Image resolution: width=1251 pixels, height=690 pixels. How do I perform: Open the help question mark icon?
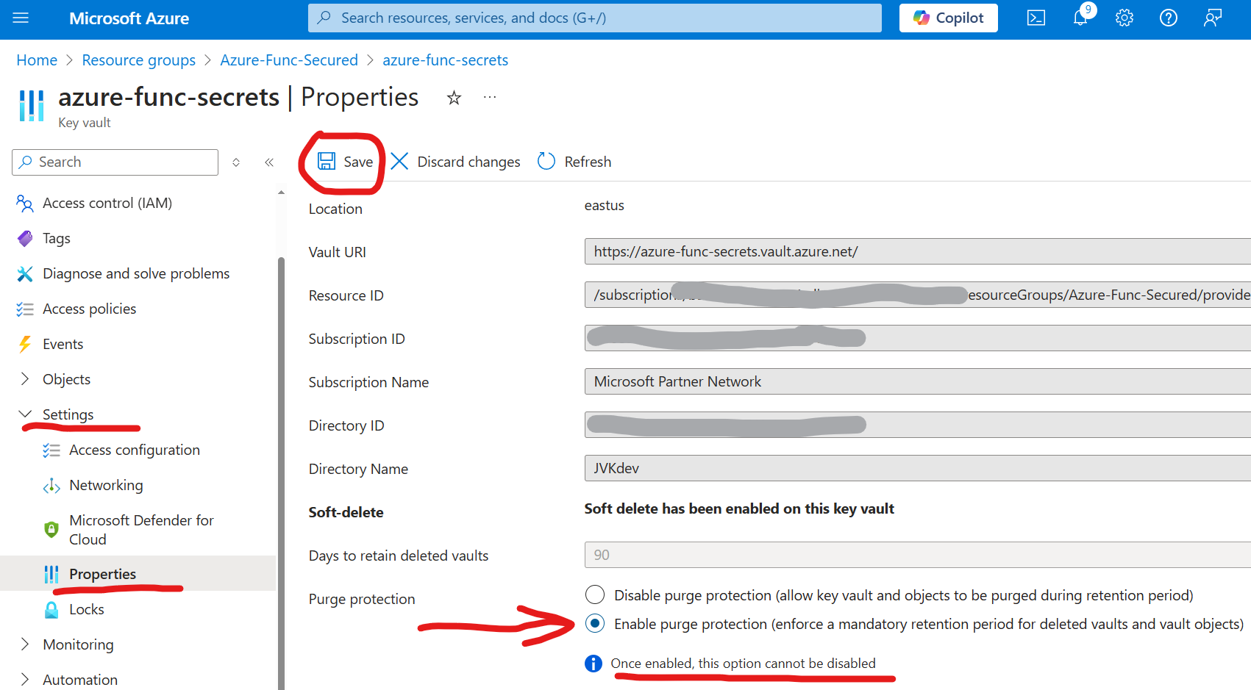[1168, 18]
